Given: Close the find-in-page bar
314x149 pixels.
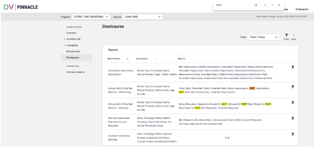Looking at the screenshot, I should pos(279,5).
